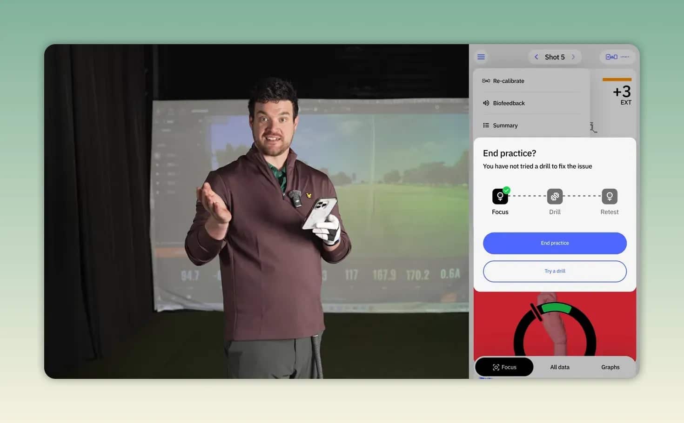
Task: Go to the next shot chevron
Action: coord(573,57)
